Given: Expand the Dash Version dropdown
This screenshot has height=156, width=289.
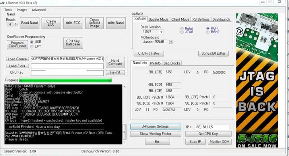Looking at the screenshot, I should click(161, 32).
